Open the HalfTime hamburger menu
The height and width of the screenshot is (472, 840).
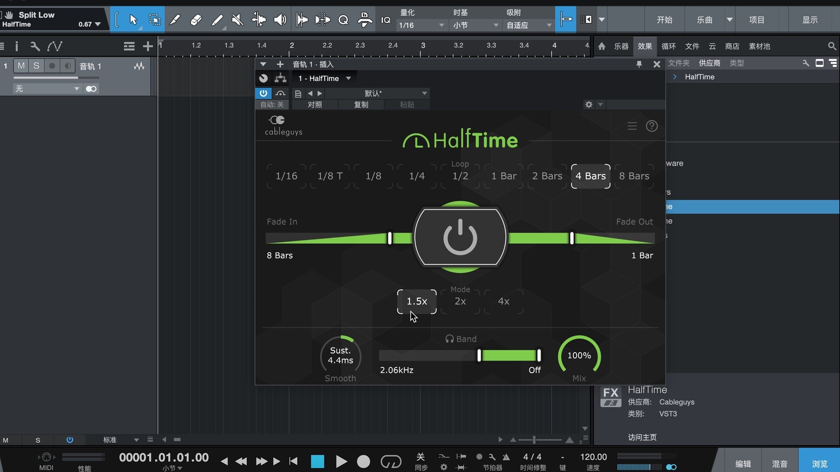point(632,126)
